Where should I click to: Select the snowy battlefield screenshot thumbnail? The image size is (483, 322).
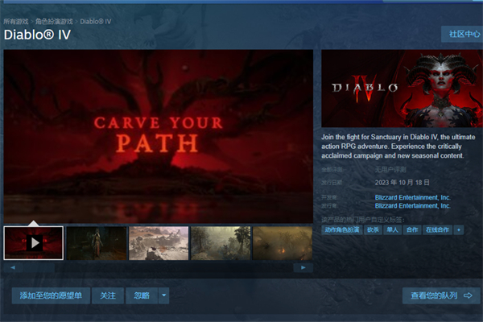[159, 243]
